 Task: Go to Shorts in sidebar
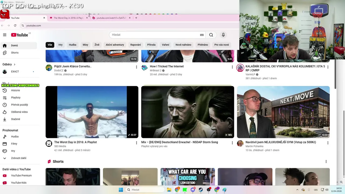pos(19,53)
